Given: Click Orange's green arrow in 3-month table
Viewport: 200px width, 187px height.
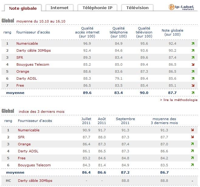Looking at the screenshot, I should (193, 144).
